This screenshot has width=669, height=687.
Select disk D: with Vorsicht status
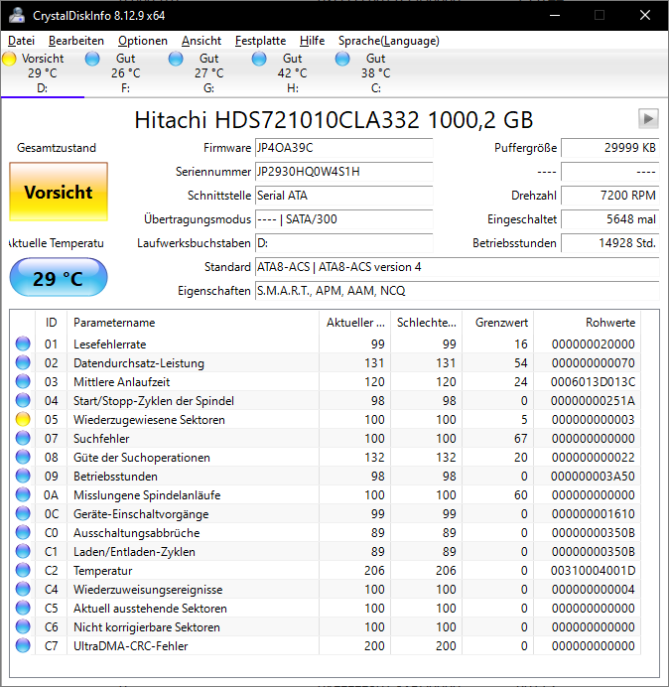42,73
